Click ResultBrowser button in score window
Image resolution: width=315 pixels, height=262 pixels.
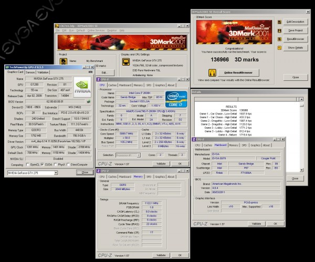[295, 39]
